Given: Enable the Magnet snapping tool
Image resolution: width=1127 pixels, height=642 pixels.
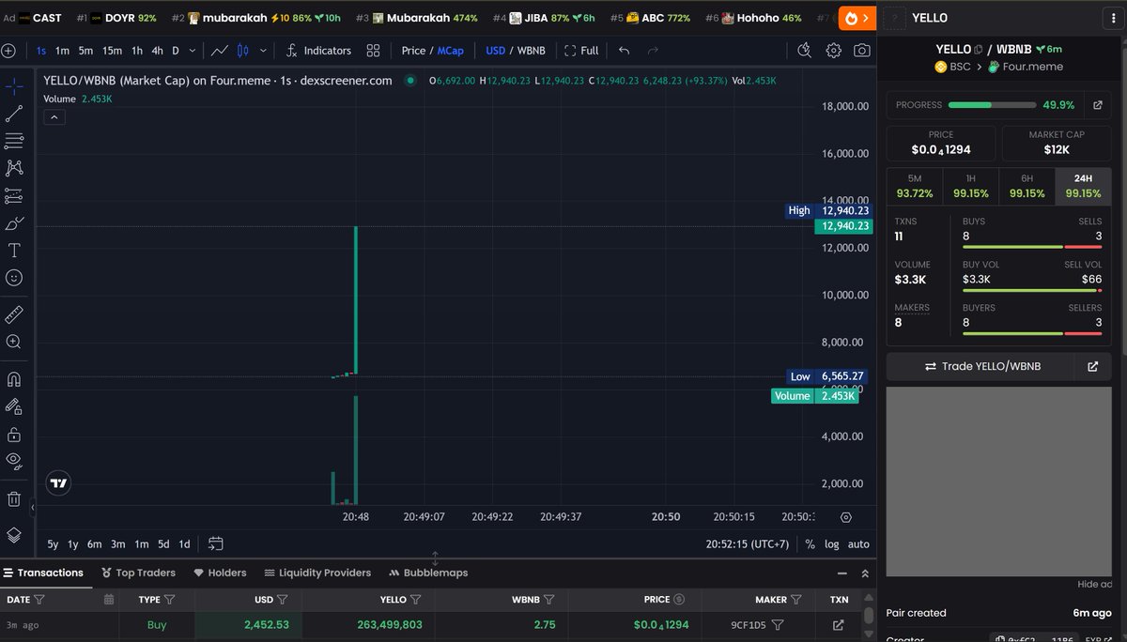Looking at the screenshot, I should coord(13,379).
